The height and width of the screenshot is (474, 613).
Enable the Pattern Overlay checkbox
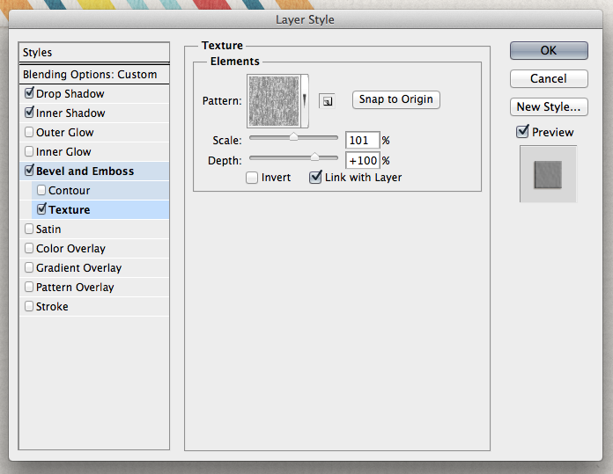pos(29,287)
